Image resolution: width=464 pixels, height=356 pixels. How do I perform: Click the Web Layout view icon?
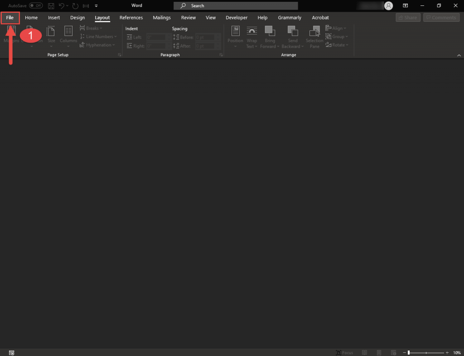tap(393, 352)
